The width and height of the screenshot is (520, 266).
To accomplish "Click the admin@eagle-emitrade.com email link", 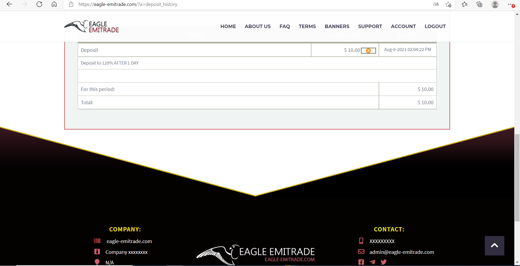I will [401, 252].
